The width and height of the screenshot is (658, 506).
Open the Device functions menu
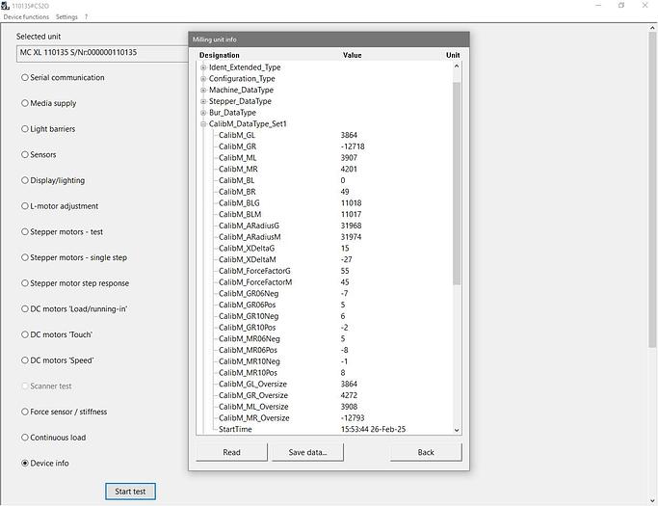pyautogui.click(x=26, y=17)
